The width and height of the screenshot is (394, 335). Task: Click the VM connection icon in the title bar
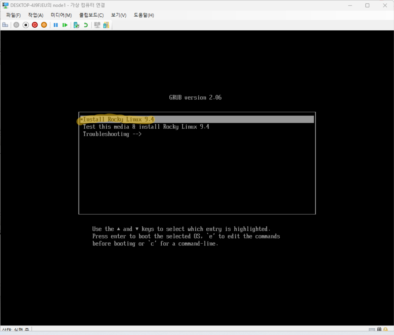coord(5,5)
